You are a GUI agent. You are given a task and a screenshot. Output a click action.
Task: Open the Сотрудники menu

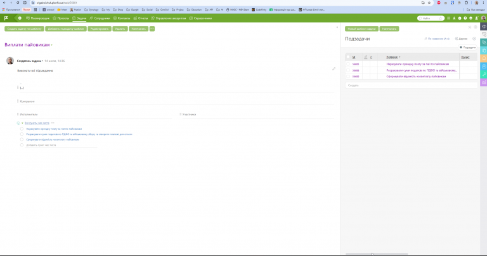(x=100, y=18)
